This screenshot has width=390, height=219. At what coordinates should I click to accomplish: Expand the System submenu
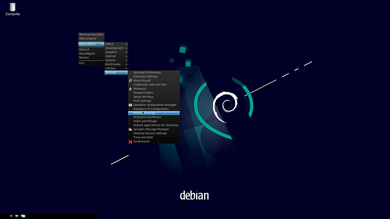pos(116,60)
